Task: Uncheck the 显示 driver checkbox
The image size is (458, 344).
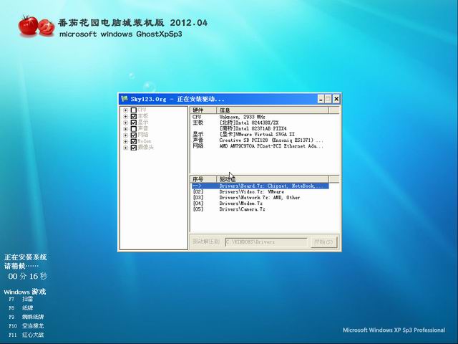Action: (134, 123)
